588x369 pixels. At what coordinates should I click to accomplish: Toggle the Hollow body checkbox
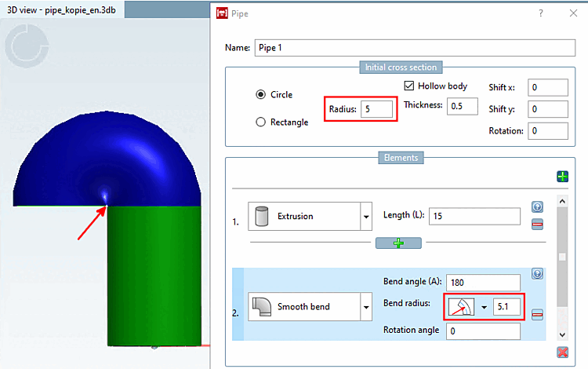(x=408, y=86)
